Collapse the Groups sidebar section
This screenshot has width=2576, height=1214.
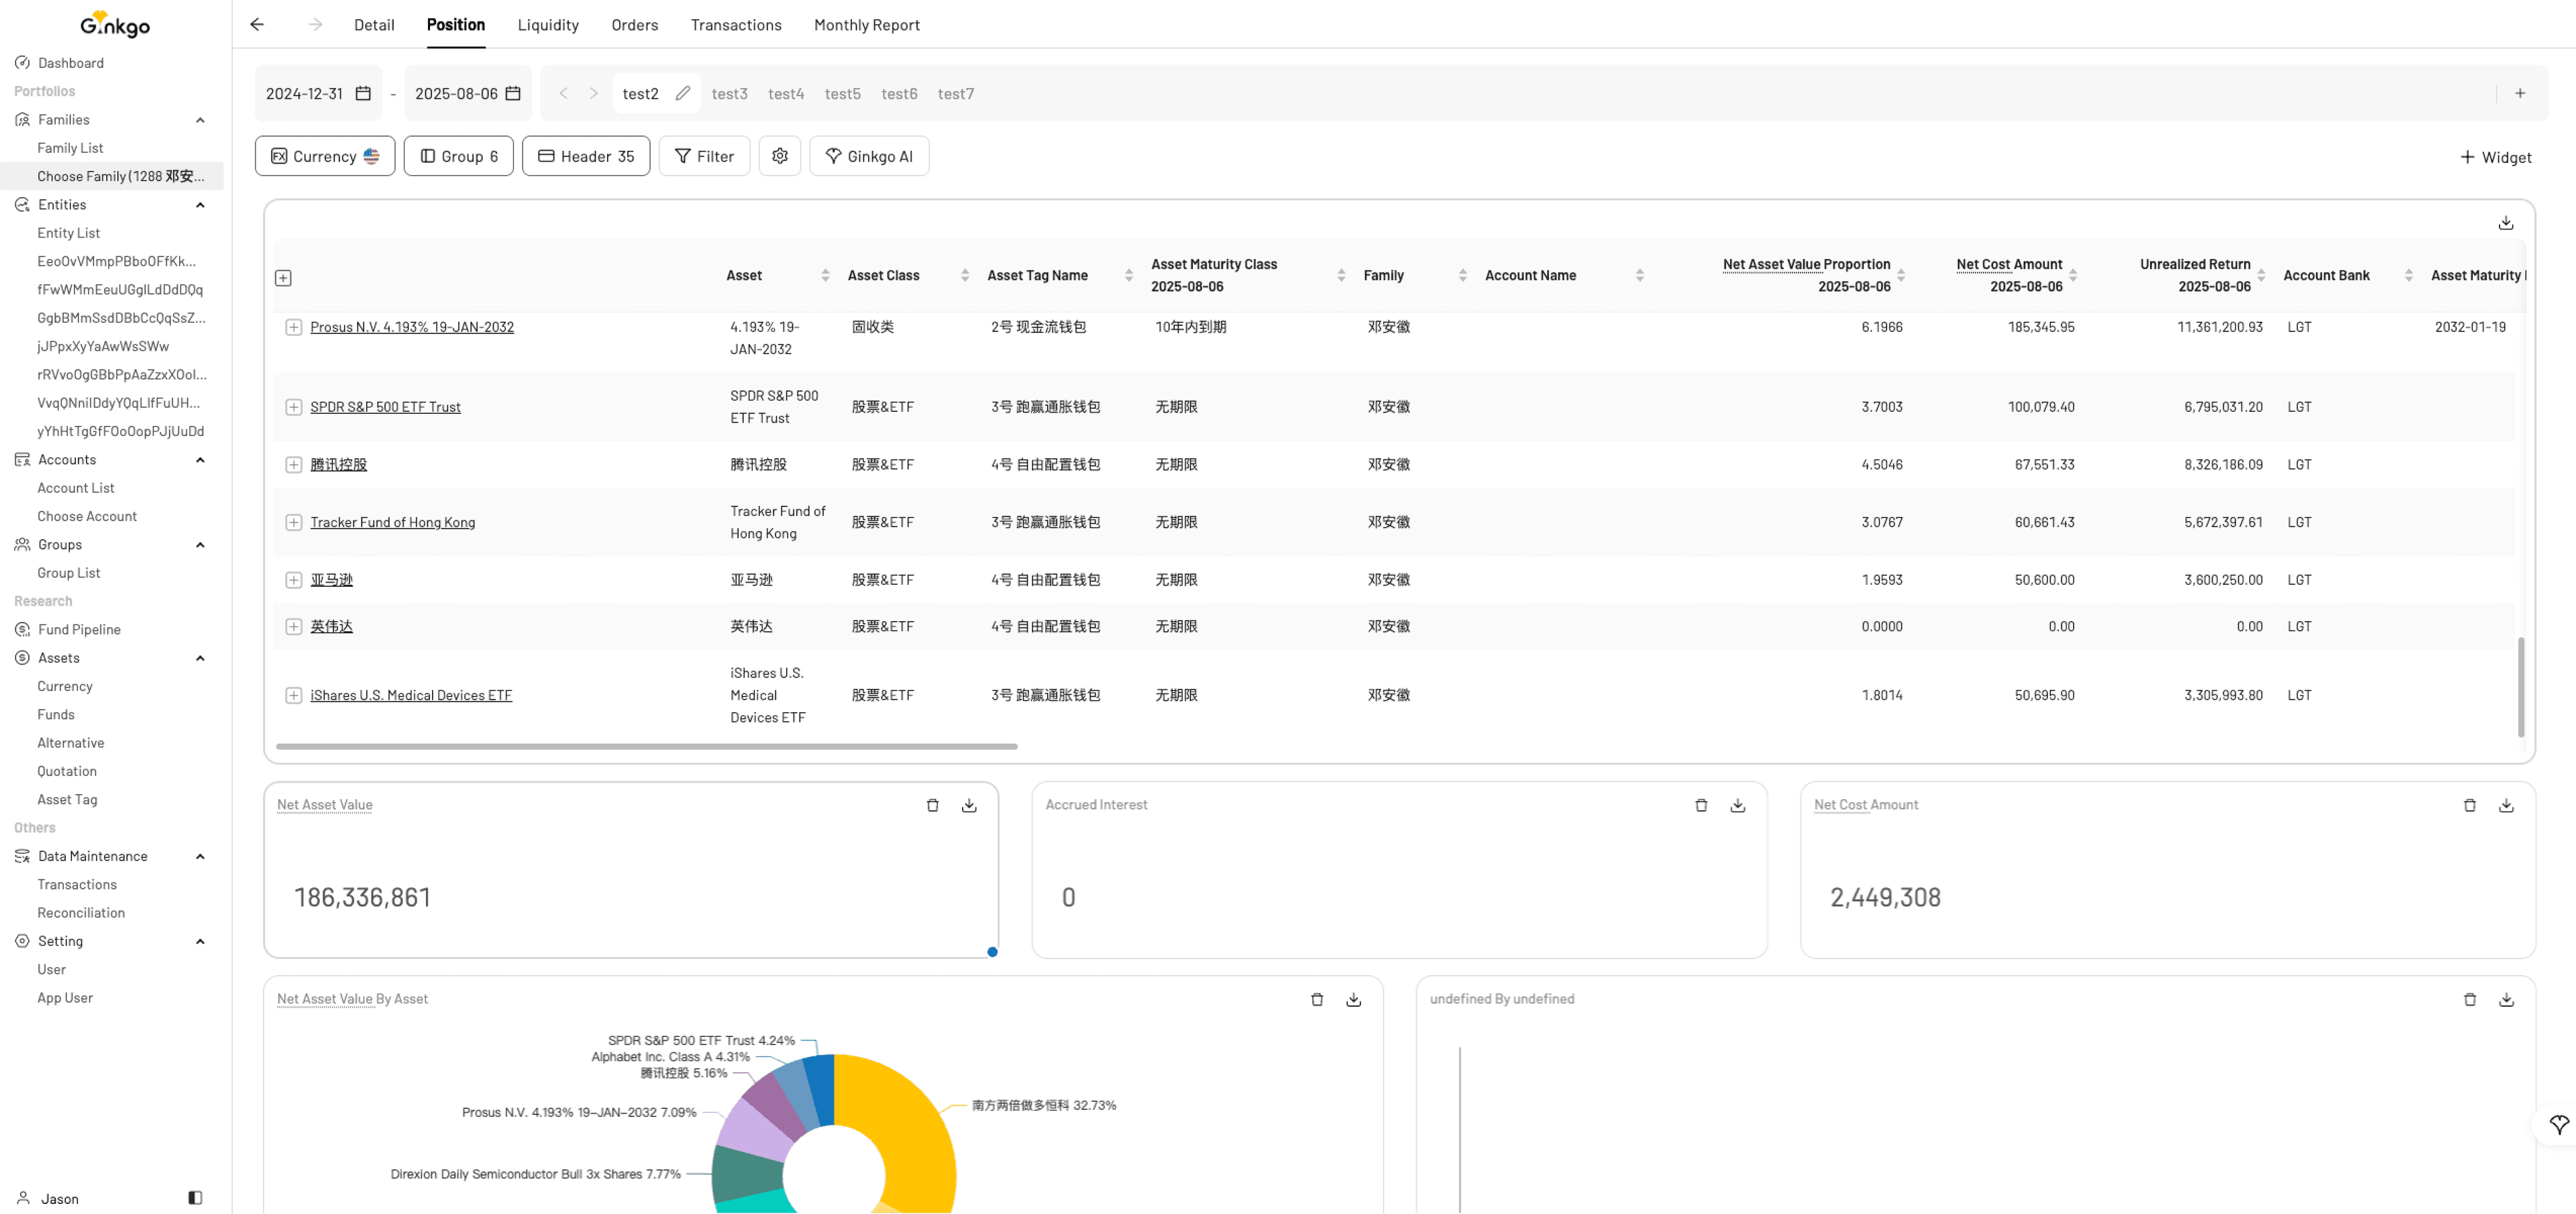(x=200, y=545)
